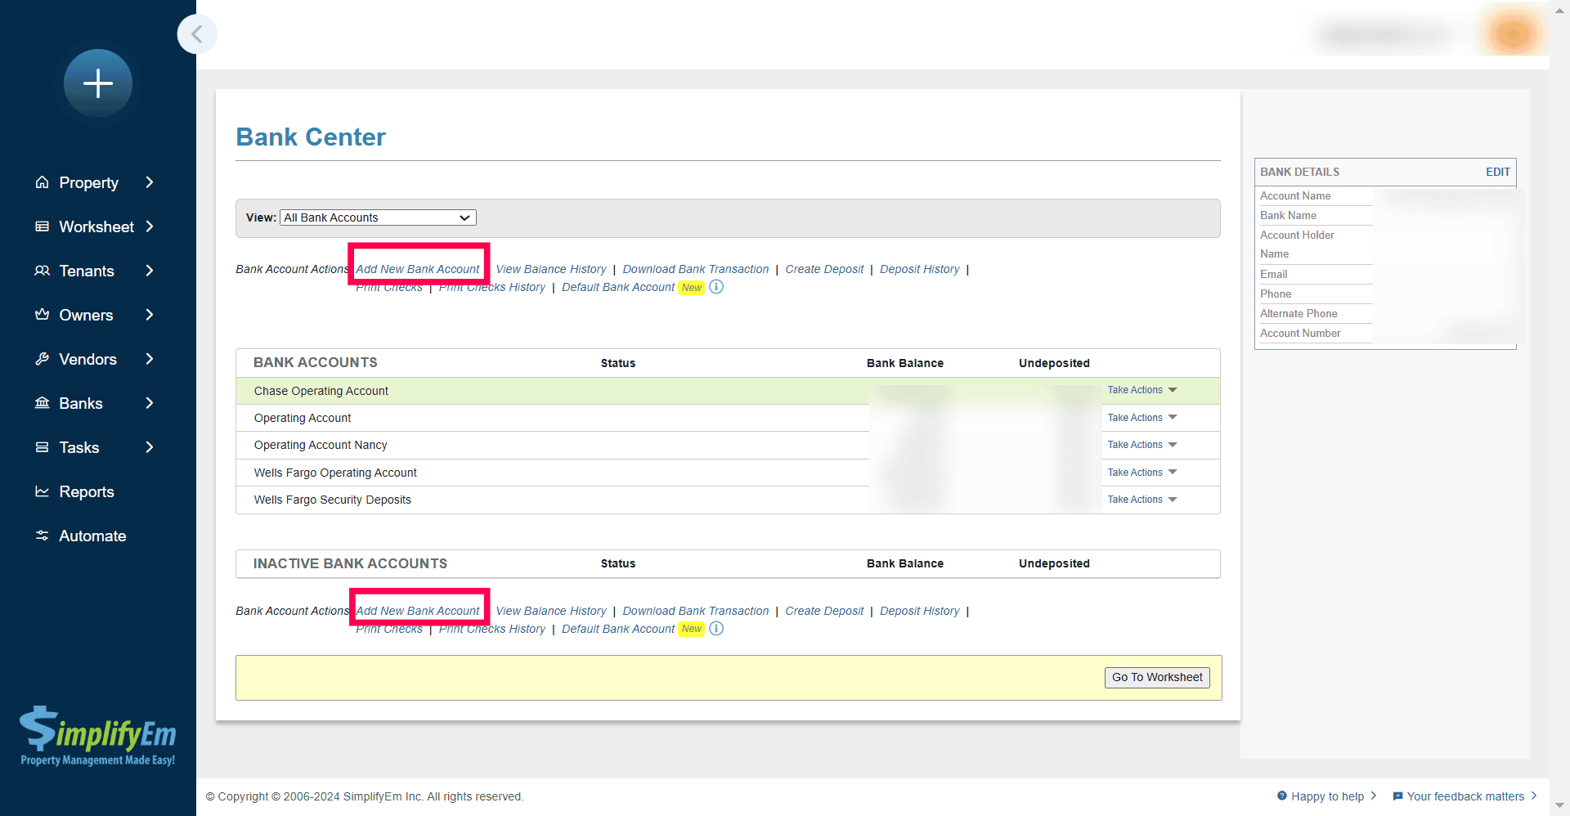Click the upper Create Deposit link
The width and height of the screenshot is (1570, 816).
(x=824, y=269)
